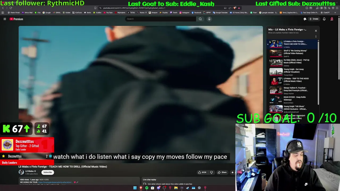Open the MyInstants bookmark
This screenshot has height=191, width=340.
[x=120, y=12]
